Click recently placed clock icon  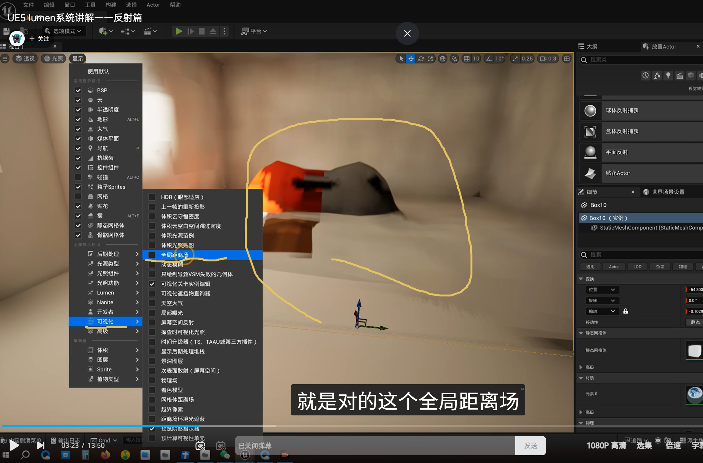[645, 76]
